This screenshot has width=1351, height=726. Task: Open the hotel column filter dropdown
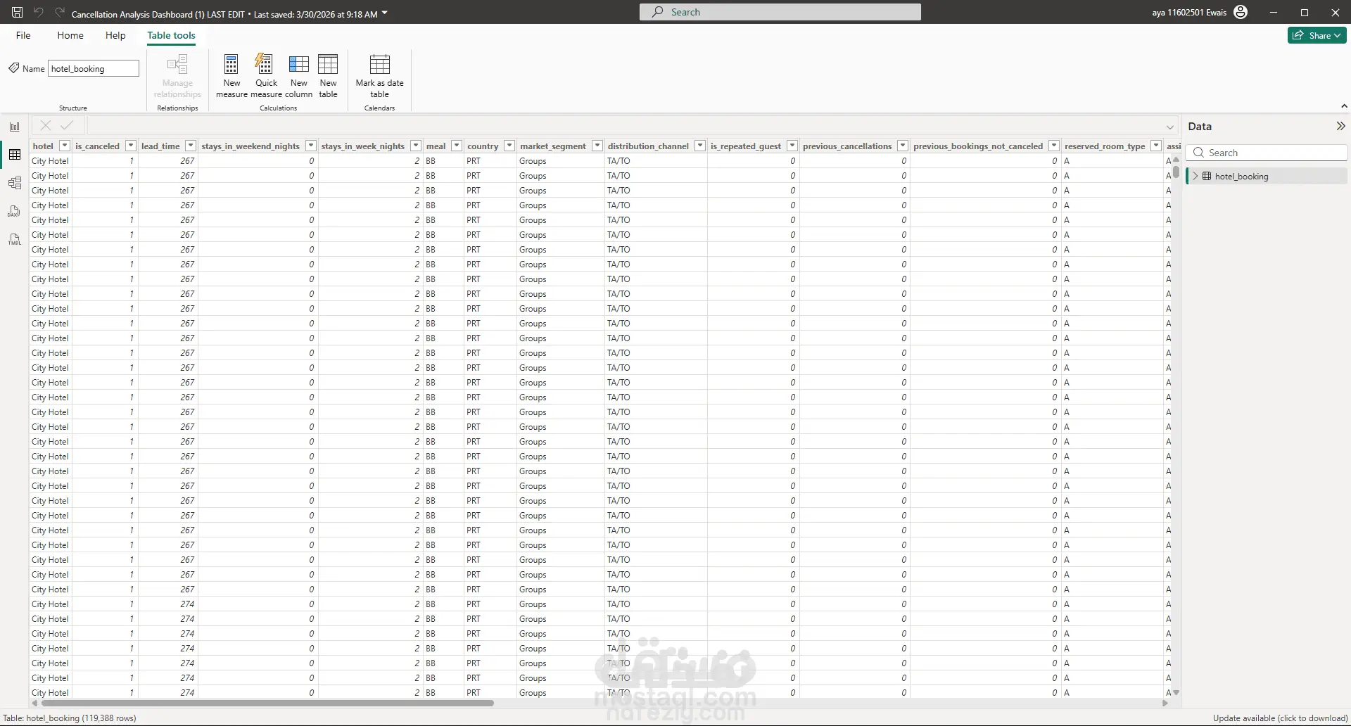point(64,146)
